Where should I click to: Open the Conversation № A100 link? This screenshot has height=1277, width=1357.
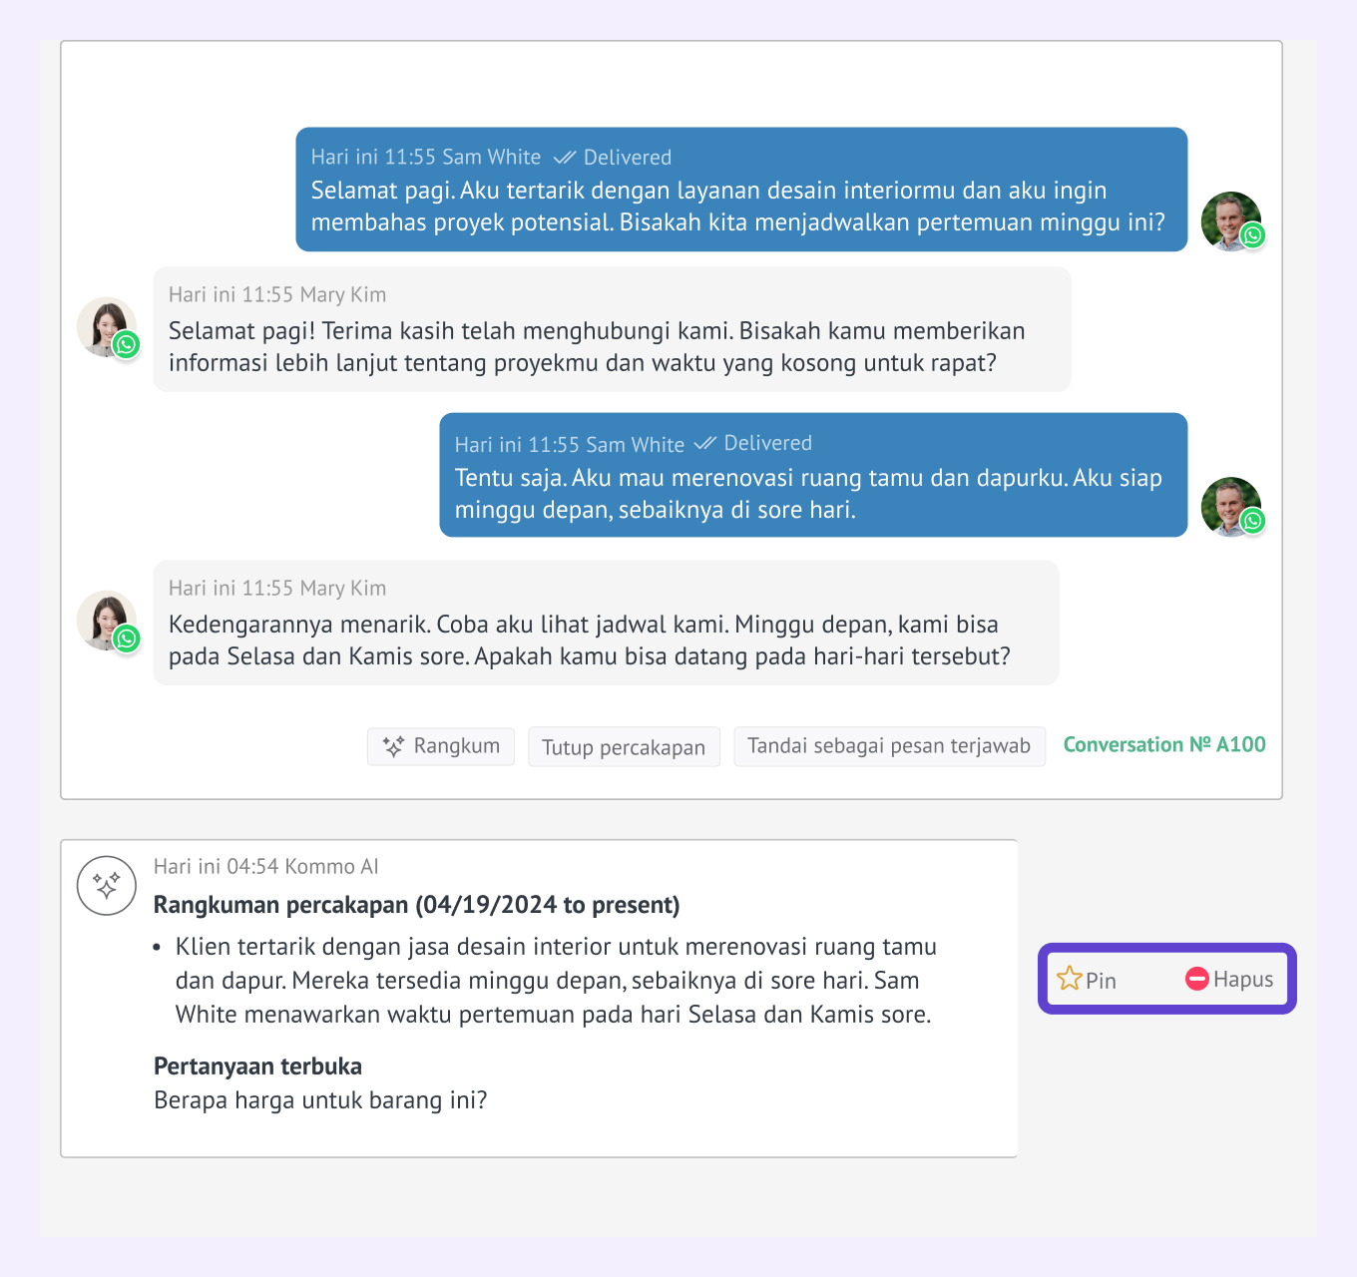pos(1164,744)
